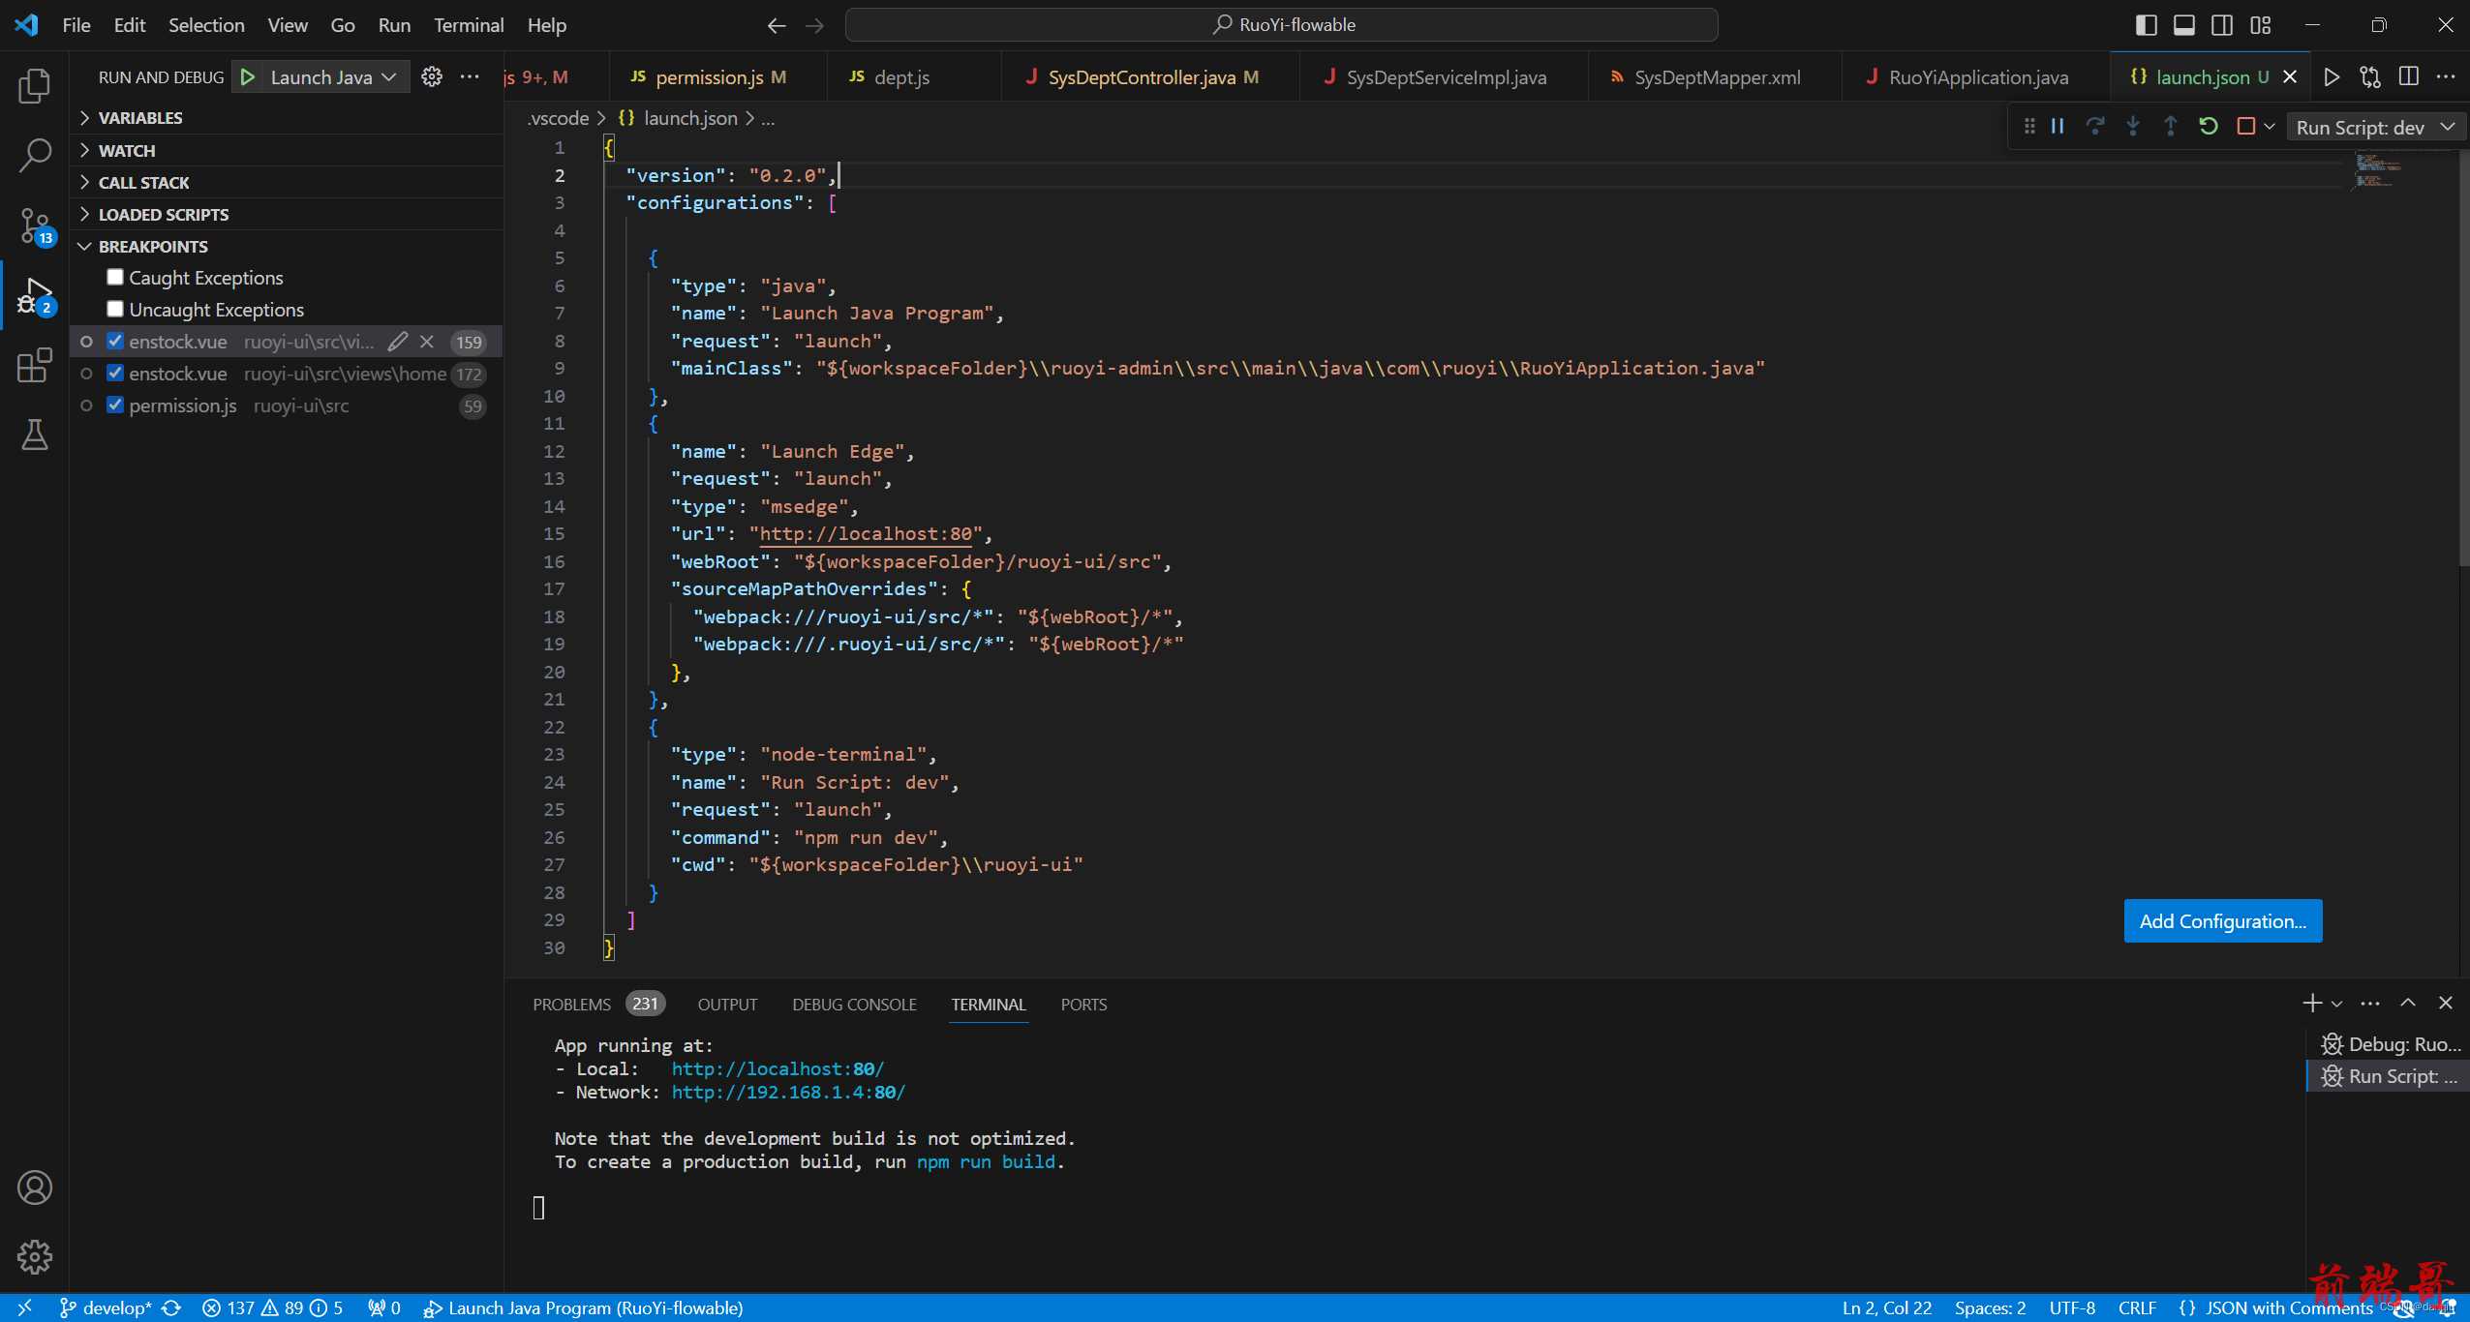Create a new terminal with plus icon
This screenshot has height=1322, width=2470.
point(2312,1004)
